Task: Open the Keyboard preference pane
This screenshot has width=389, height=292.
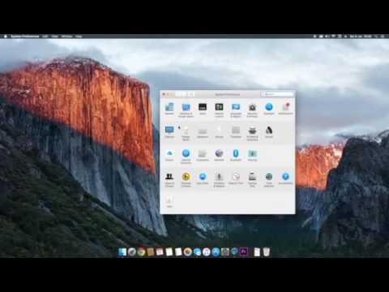Action: coord(203,132)
